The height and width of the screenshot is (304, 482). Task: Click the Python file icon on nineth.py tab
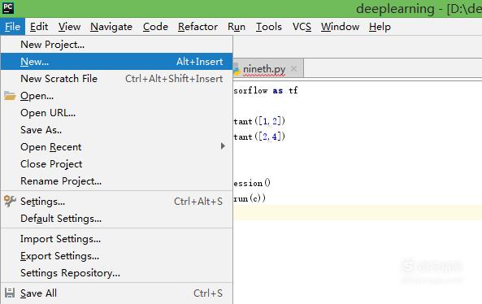(x=236, y=69)
